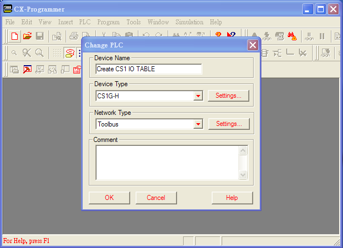This screenshot has width=343, height=248.
Task: Click the red Properties sheet icon
Action: [x=77, y=70]
